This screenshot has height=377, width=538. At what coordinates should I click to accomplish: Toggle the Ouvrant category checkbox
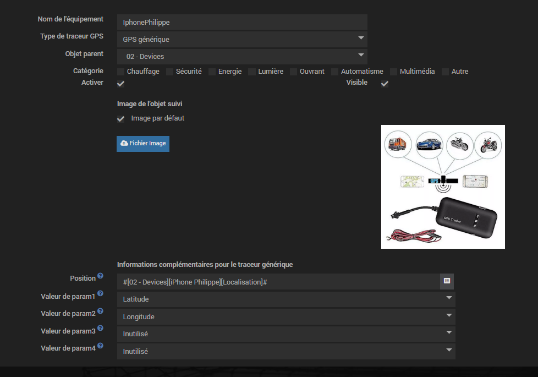pos(294,72)
